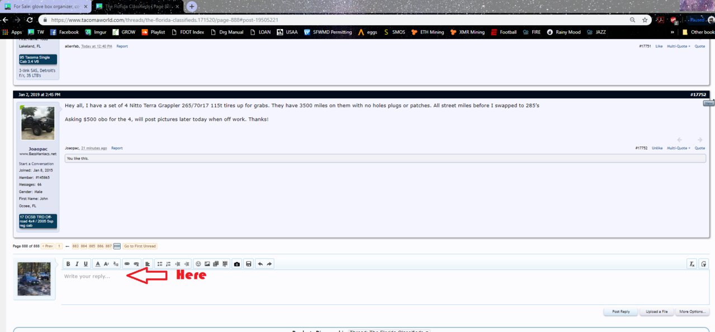Bookmark this page with the star icon
715x332 pixels.
click(645, 20)
